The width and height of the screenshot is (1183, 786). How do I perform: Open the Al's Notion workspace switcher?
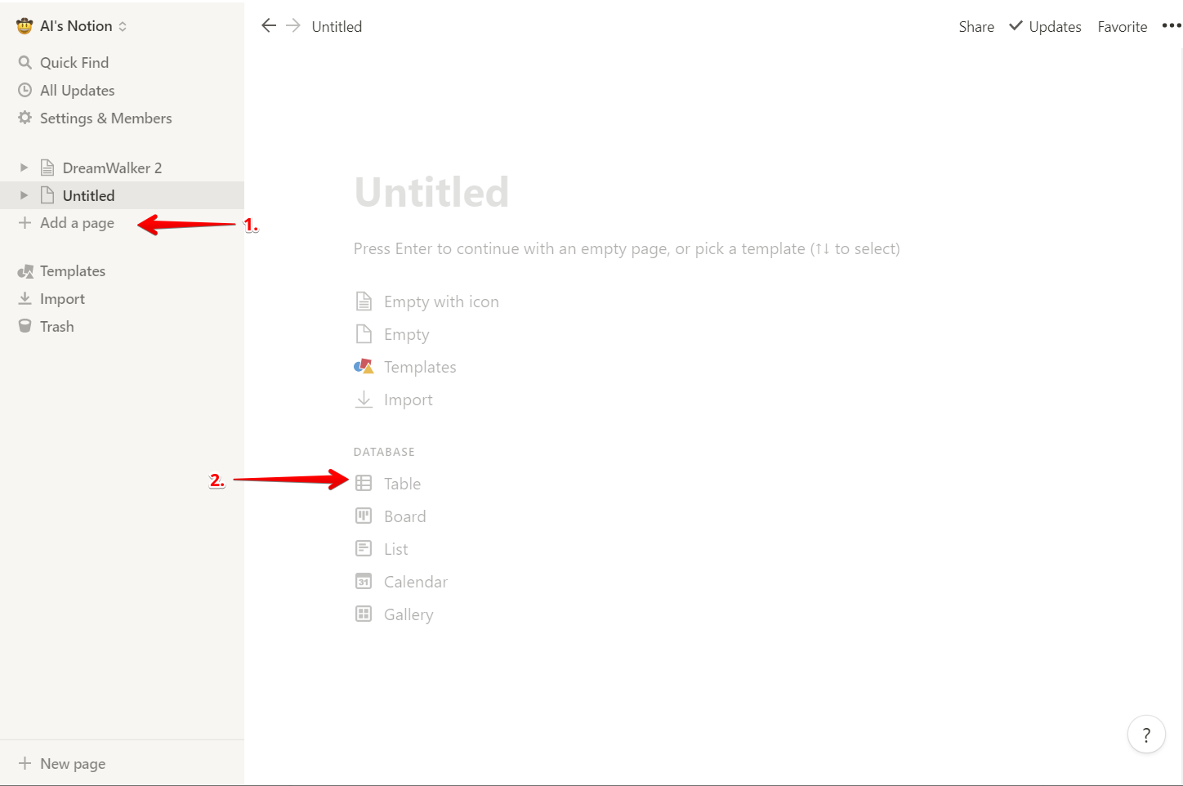72,26
